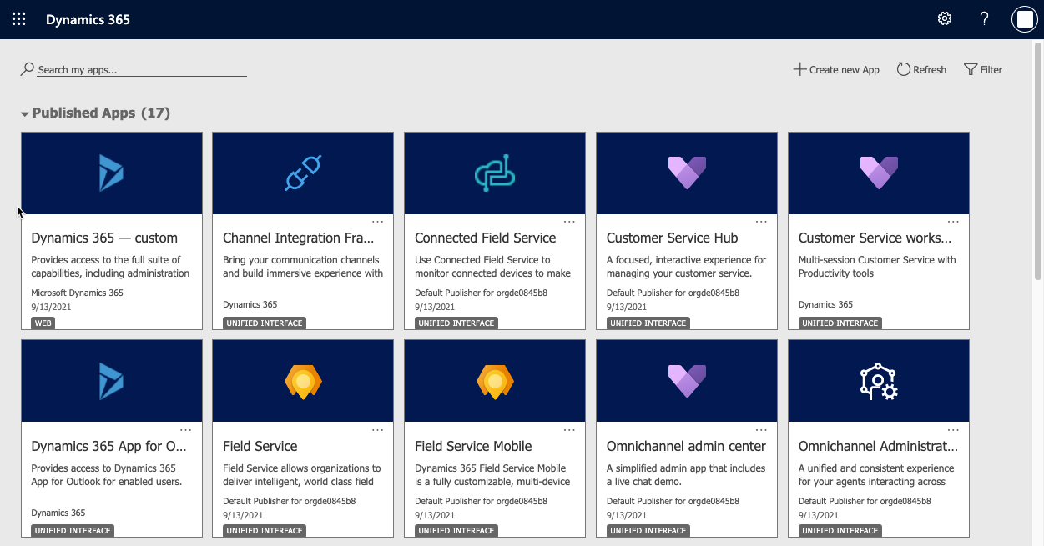Image resolution: width=1044 pixels, height=546 pixels.
Task: Click the Channel Integration Framework plug icon
Action: pos(303,173)
